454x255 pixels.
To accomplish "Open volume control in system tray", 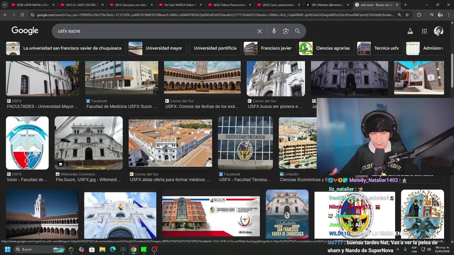I will [429, 249].
